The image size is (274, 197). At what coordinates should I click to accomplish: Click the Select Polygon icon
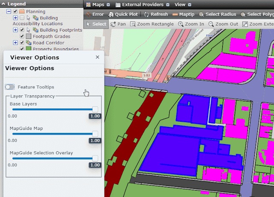pos(243,14)
